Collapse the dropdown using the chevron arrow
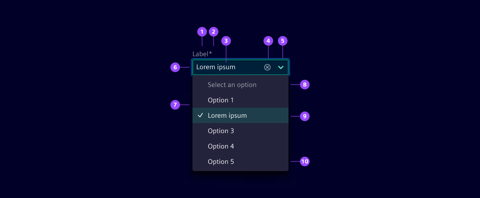480x198 pixels. click(281, 67)
